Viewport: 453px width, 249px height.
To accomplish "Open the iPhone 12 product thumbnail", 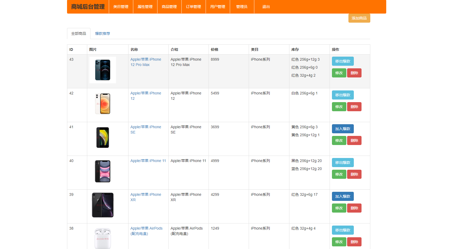I will click(x=103, y=104).
